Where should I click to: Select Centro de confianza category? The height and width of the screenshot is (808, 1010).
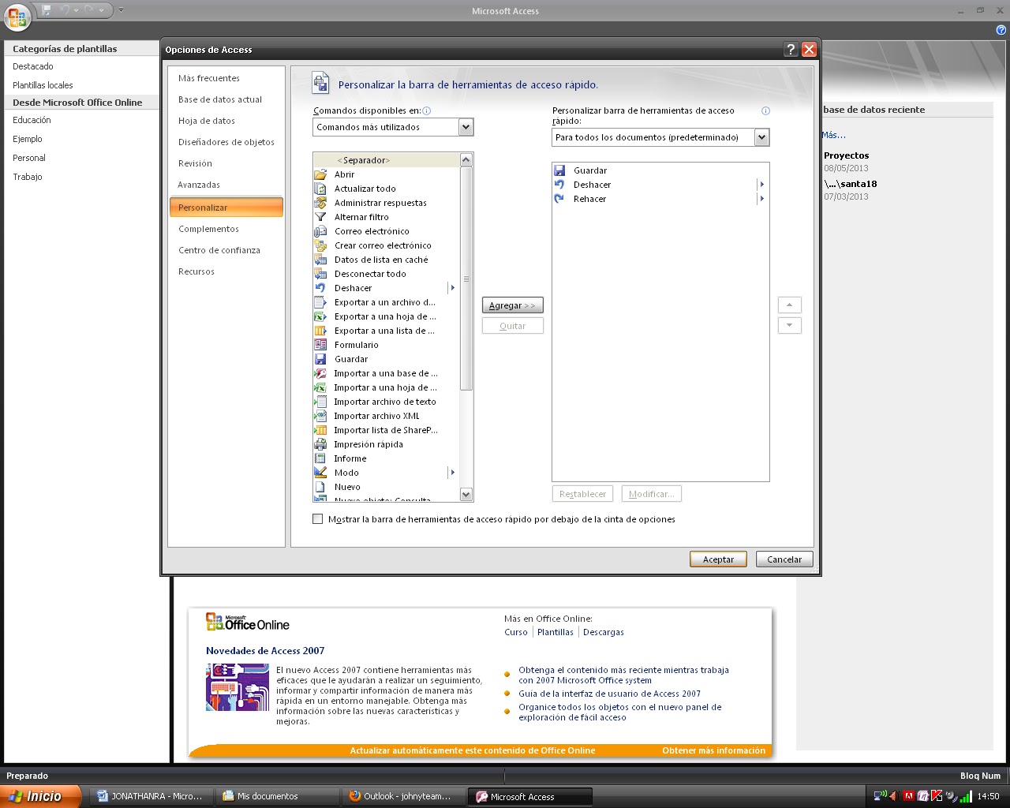pyautogui.click(x=226, y=250)
